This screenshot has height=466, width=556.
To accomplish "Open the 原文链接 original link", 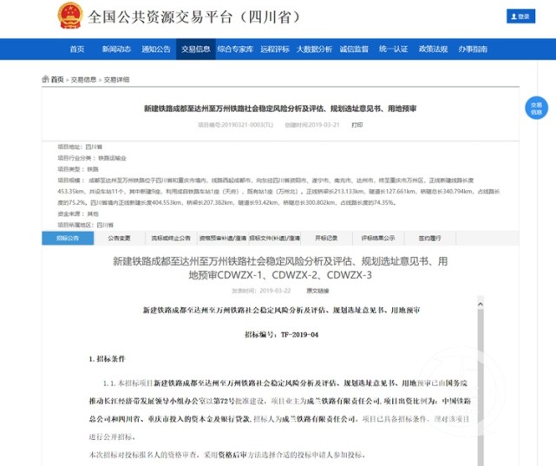I will (x=317, y=291).
